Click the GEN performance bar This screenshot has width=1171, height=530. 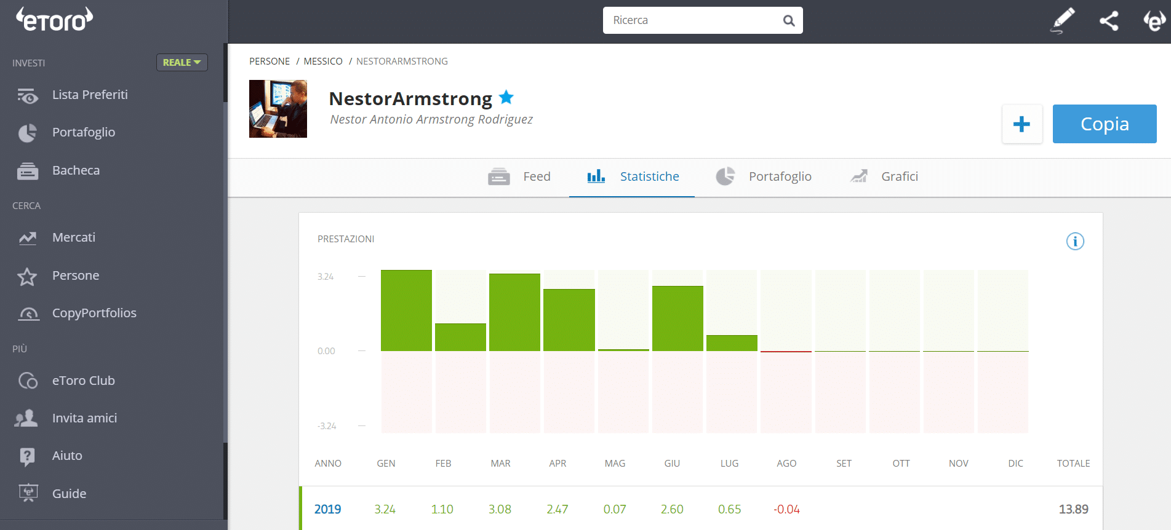(406, 310)
